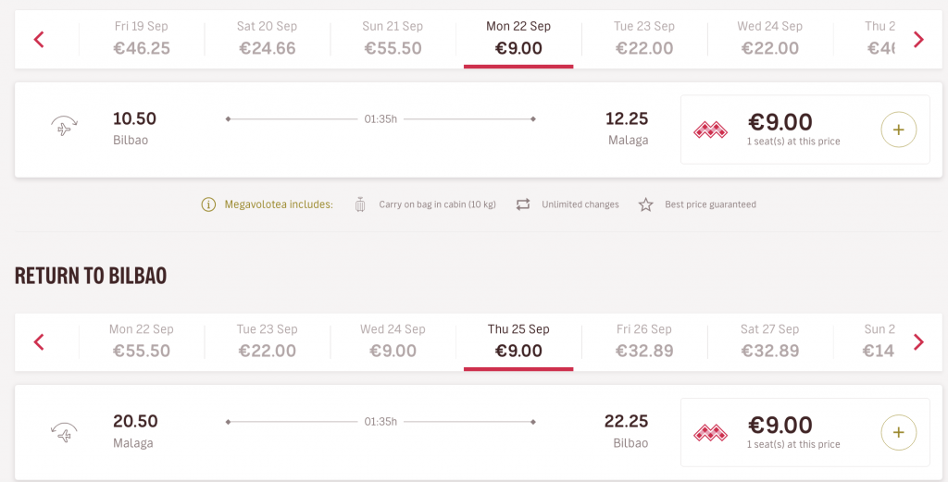Select Fri 19 Sep outbound date €46.25
Screen dimensions: 948x482
pos(142,39)
